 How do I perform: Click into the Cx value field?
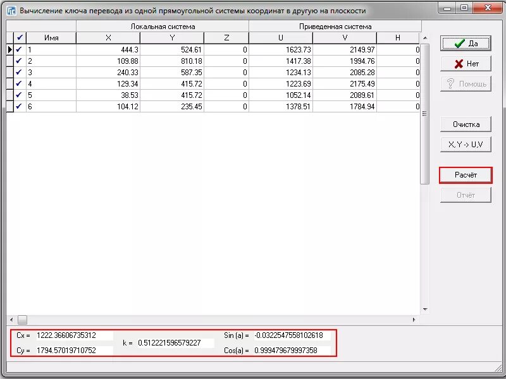(74, 335)
